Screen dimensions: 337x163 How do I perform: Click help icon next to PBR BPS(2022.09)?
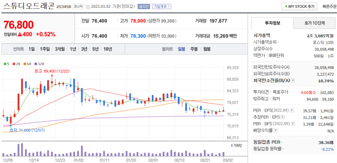(293, 124)
